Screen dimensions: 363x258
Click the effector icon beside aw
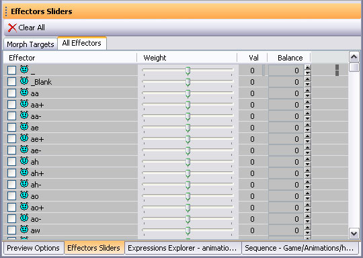coord(24,229)
